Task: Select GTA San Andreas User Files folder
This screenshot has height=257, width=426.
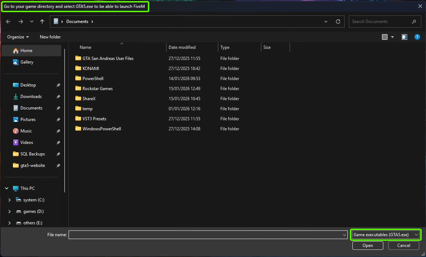Action: click(x=108, y=59)
